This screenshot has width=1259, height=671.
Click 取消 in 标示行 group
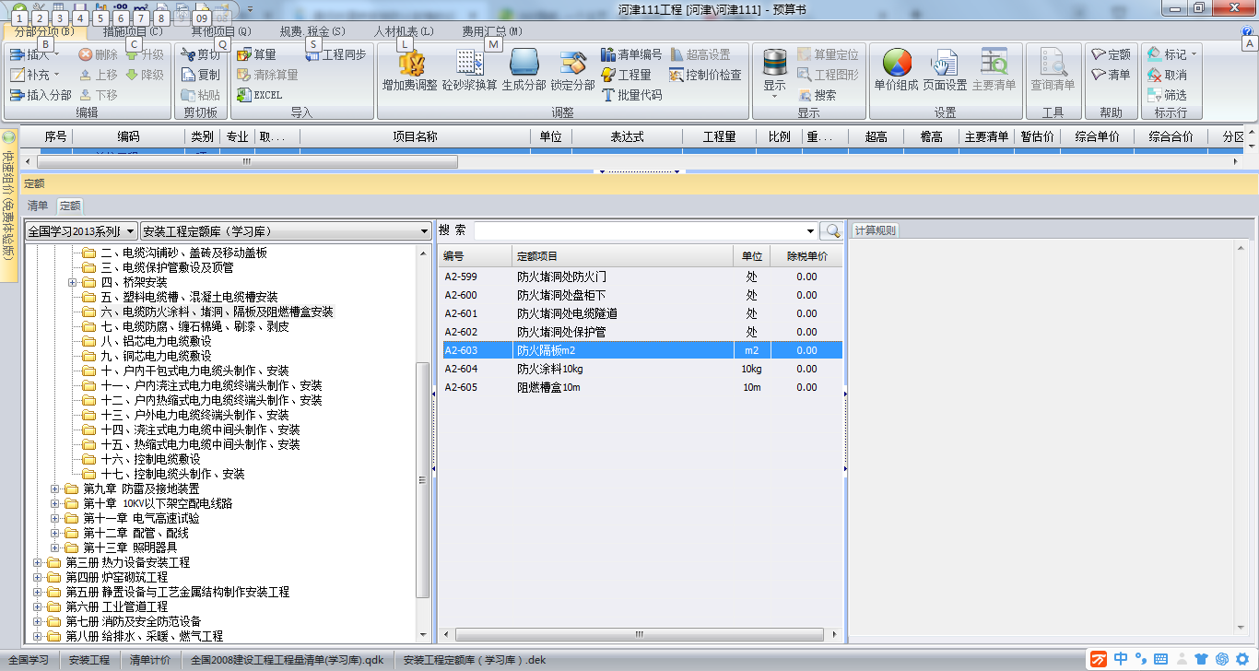click(x=1167, y=76)
